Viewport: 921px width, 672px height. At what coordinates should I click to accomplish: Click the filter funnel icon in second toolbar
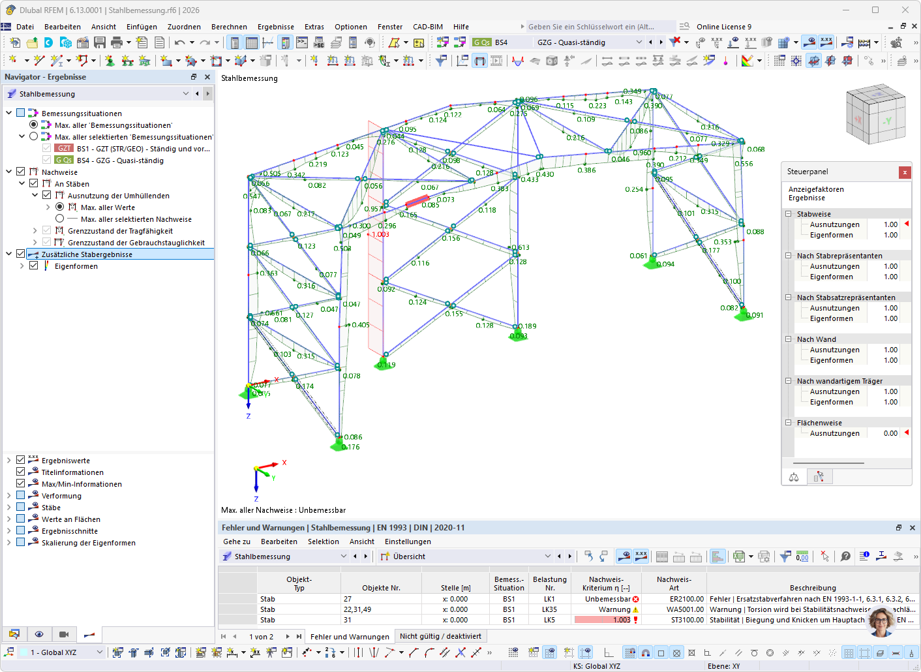pyautogui.click(x=441, y=61)
